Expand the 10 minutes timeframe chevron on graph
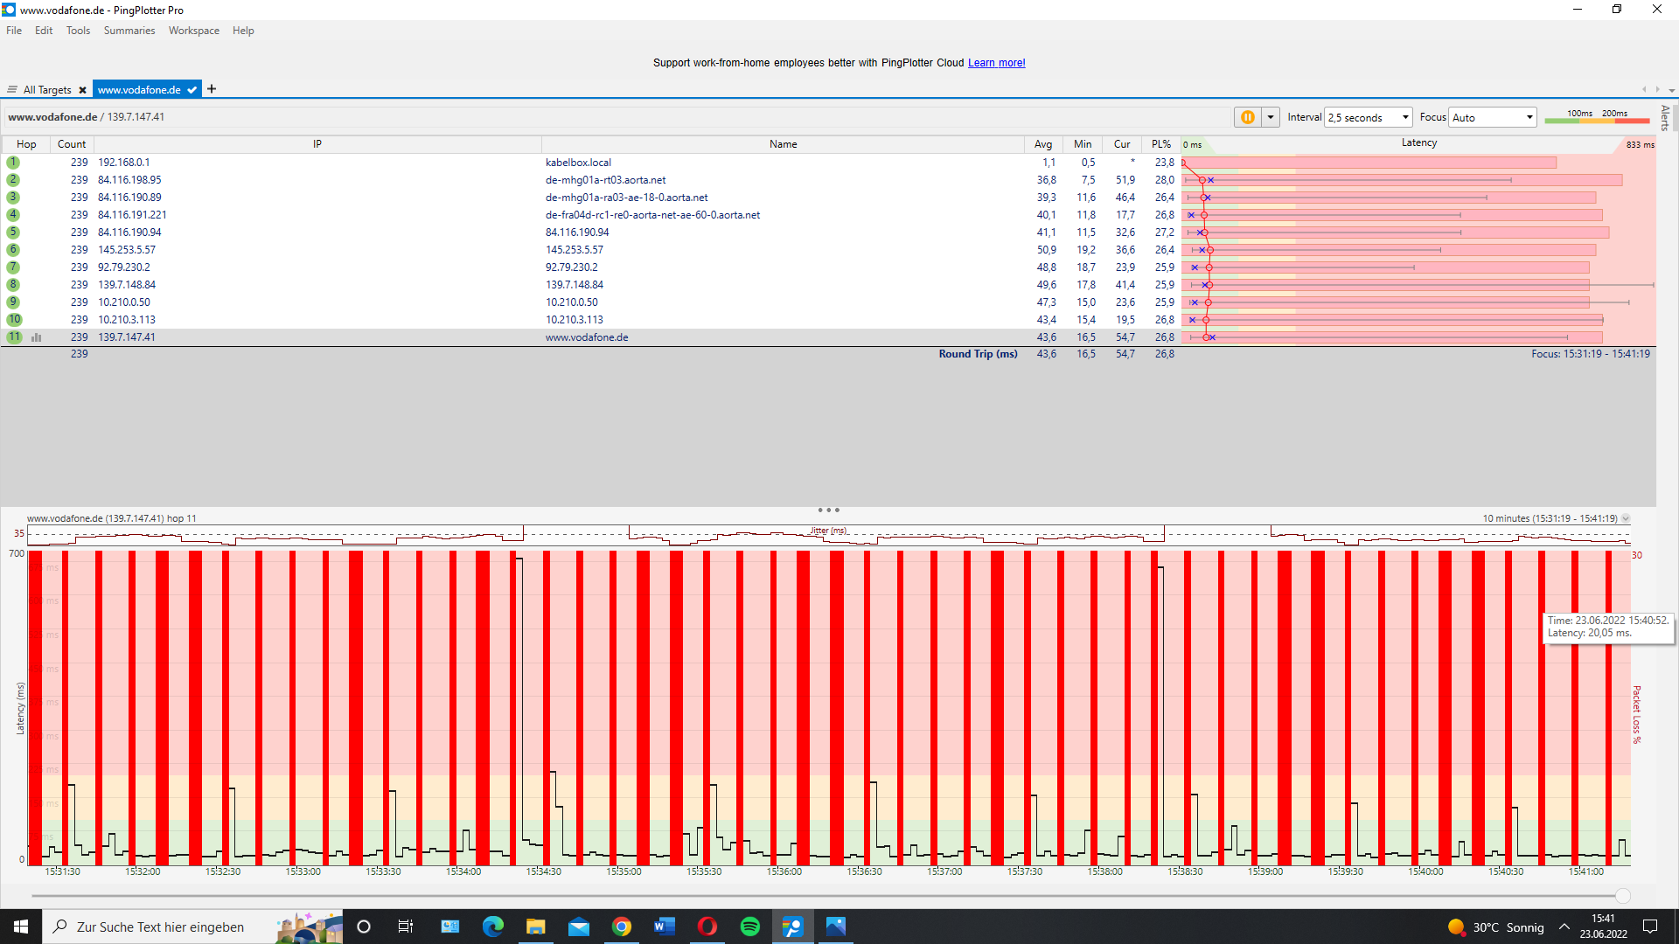 pos(1627,518)
